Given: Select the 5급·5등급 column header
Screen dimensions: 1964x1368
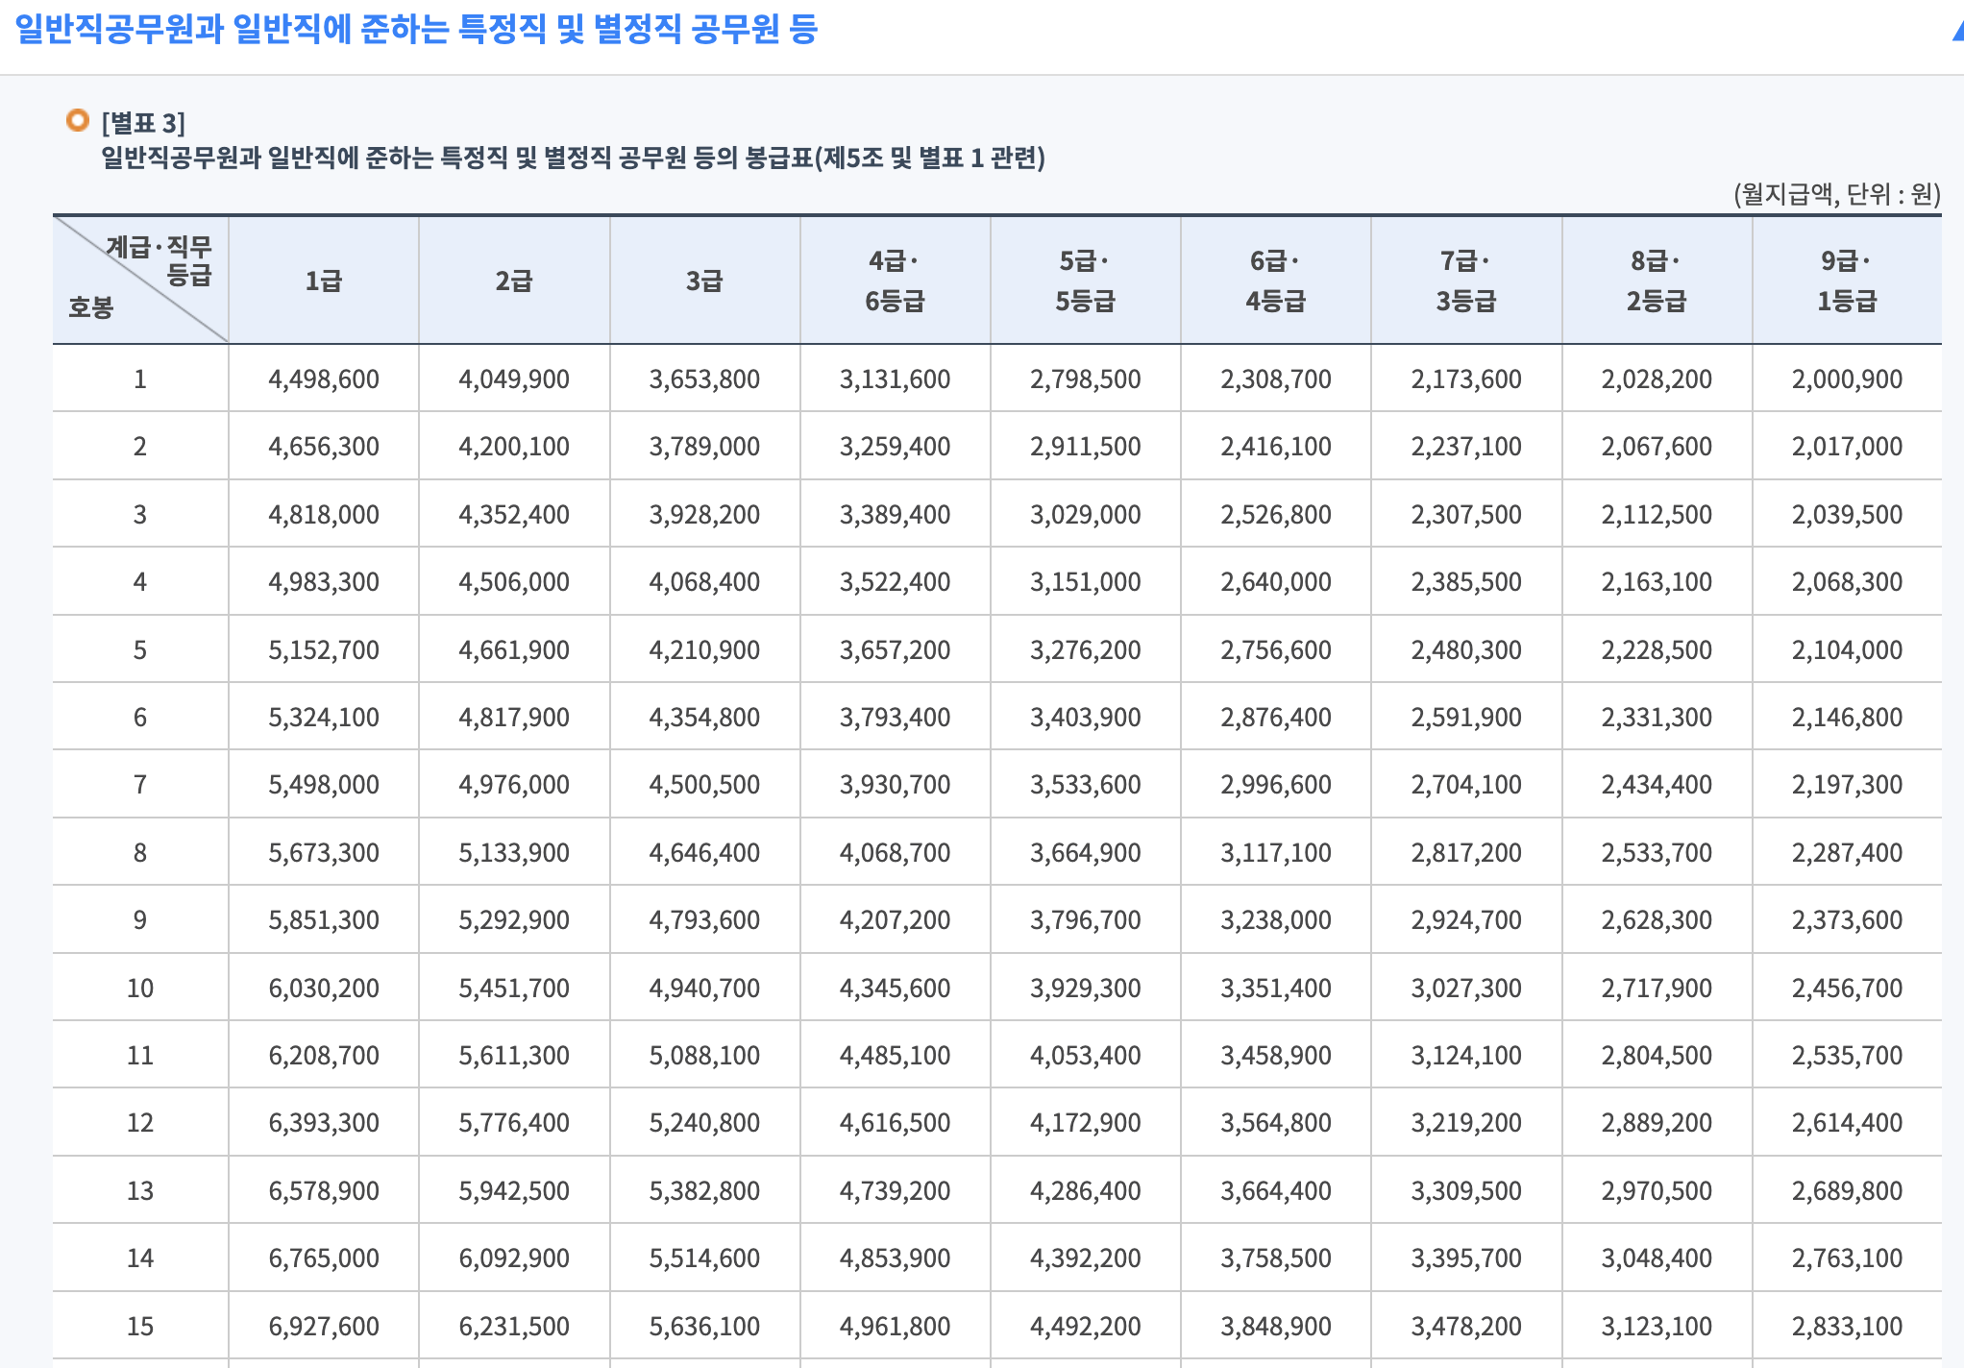Looking at the screenshot, I should 1084,279.
